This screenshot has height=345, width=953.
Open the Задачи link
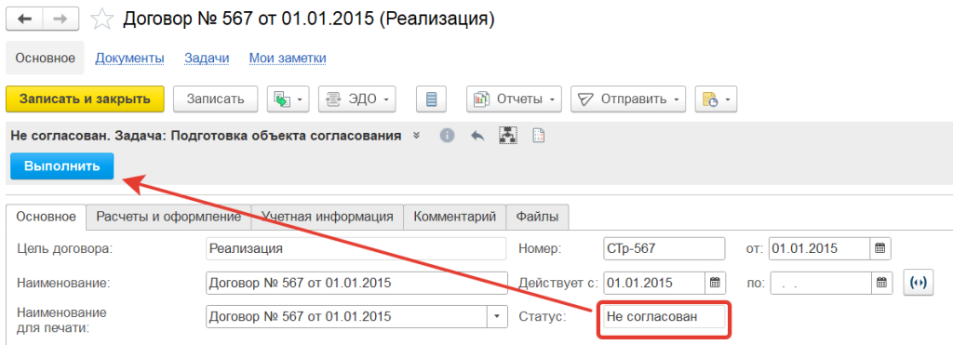point(207,59)
